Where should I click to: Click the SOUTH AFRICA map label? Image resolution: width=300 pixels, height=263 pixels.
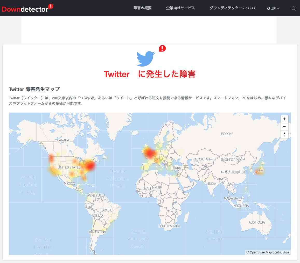tap(169, 226)
